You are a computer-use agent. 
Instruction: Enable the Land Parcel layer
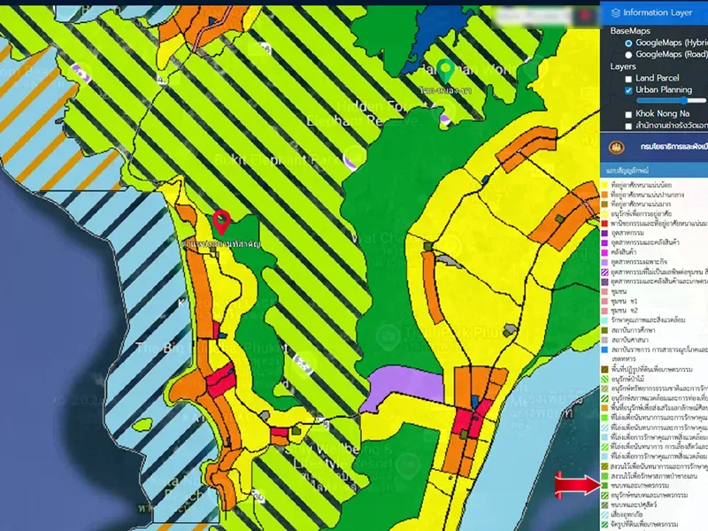click(627, 78)
